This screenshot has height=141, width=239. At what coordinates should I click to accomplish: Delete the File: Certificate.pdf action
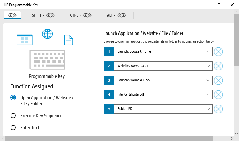[x=218, y=95]
